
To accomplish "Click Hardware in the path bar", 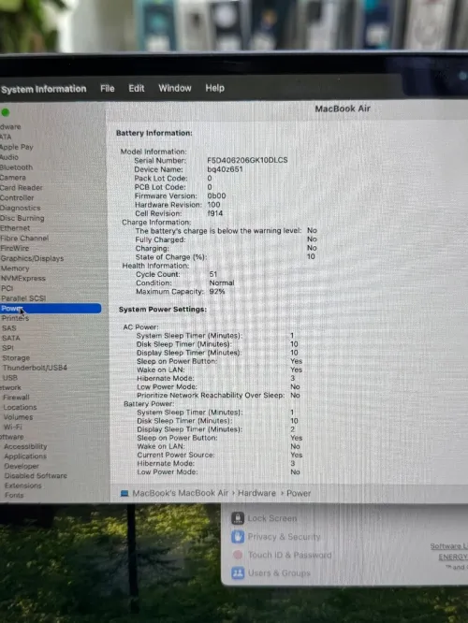I will (256, 493).
